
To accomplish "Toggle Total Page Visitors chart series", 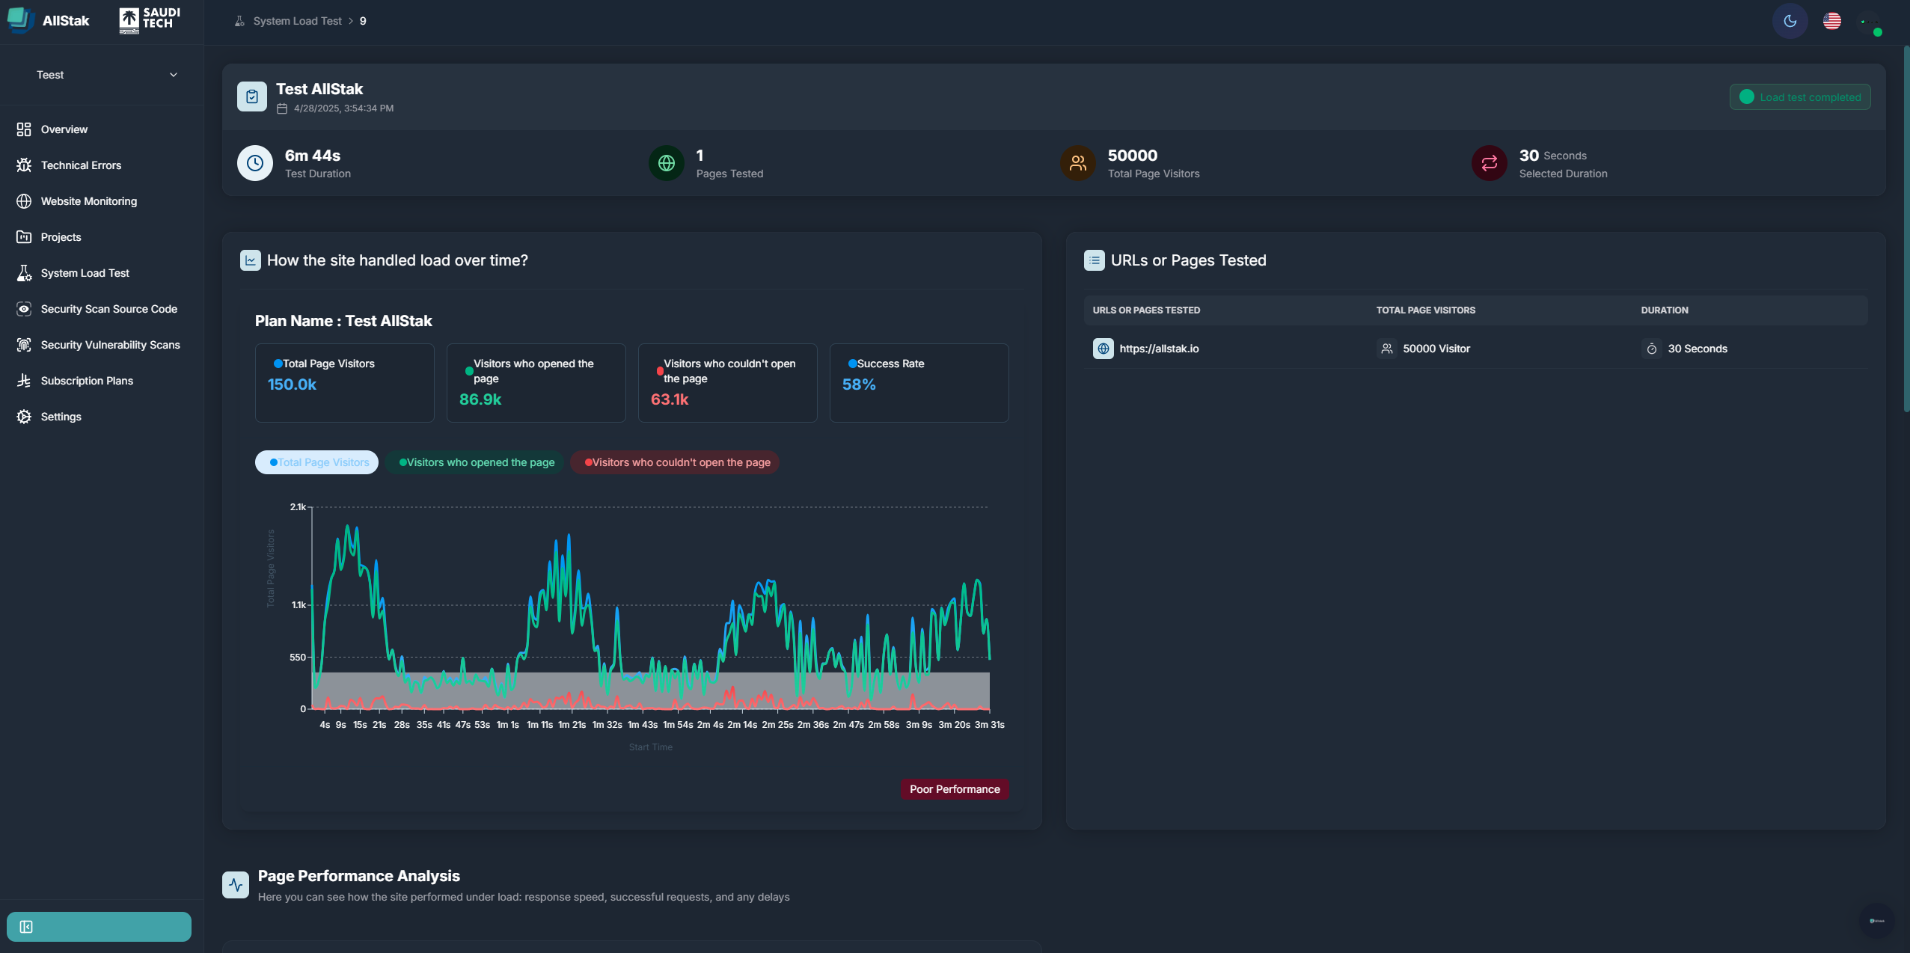I will pyautogui.click(x=316, y=462).
